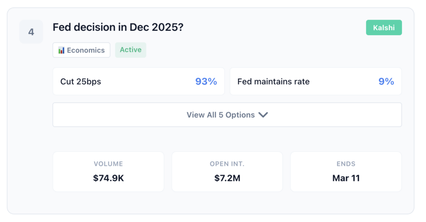
Task: Click the 9% probability value
Action: click(386, 81)
